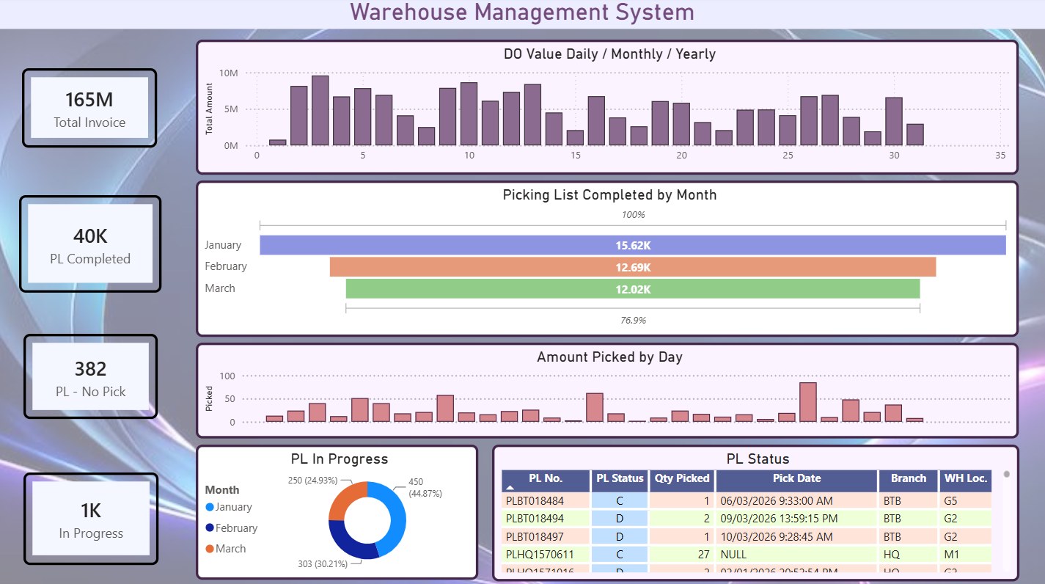
Task: Click the Warehouse Management System title
Action: click(522, 12)
